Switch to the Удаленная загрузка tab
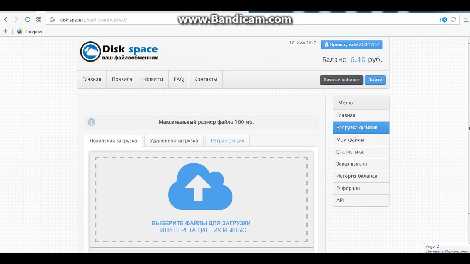This screenshot has width=470, height=264. coord(174,141)
